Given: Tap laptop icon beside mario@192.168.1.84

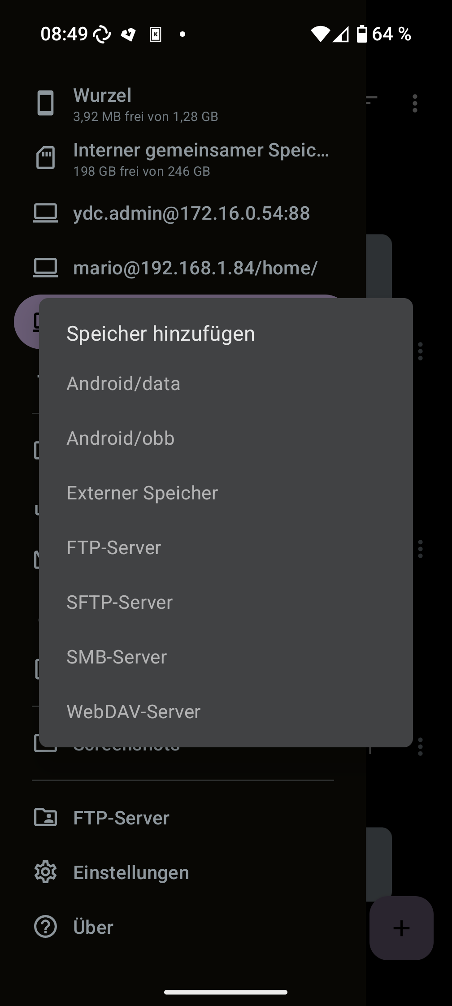Looking at the screenshot, I should (45, 268).
